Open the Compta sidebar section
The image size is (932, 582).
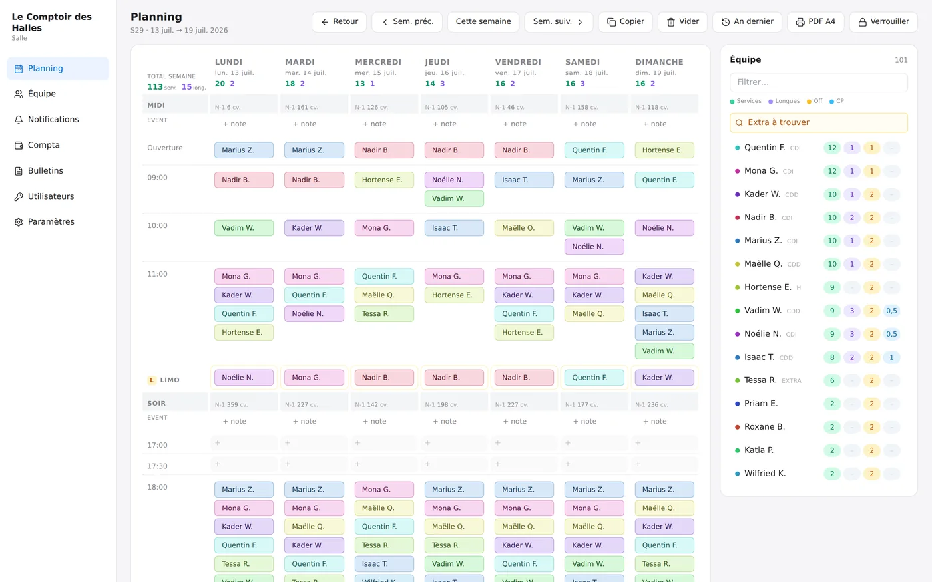point(58,145)
